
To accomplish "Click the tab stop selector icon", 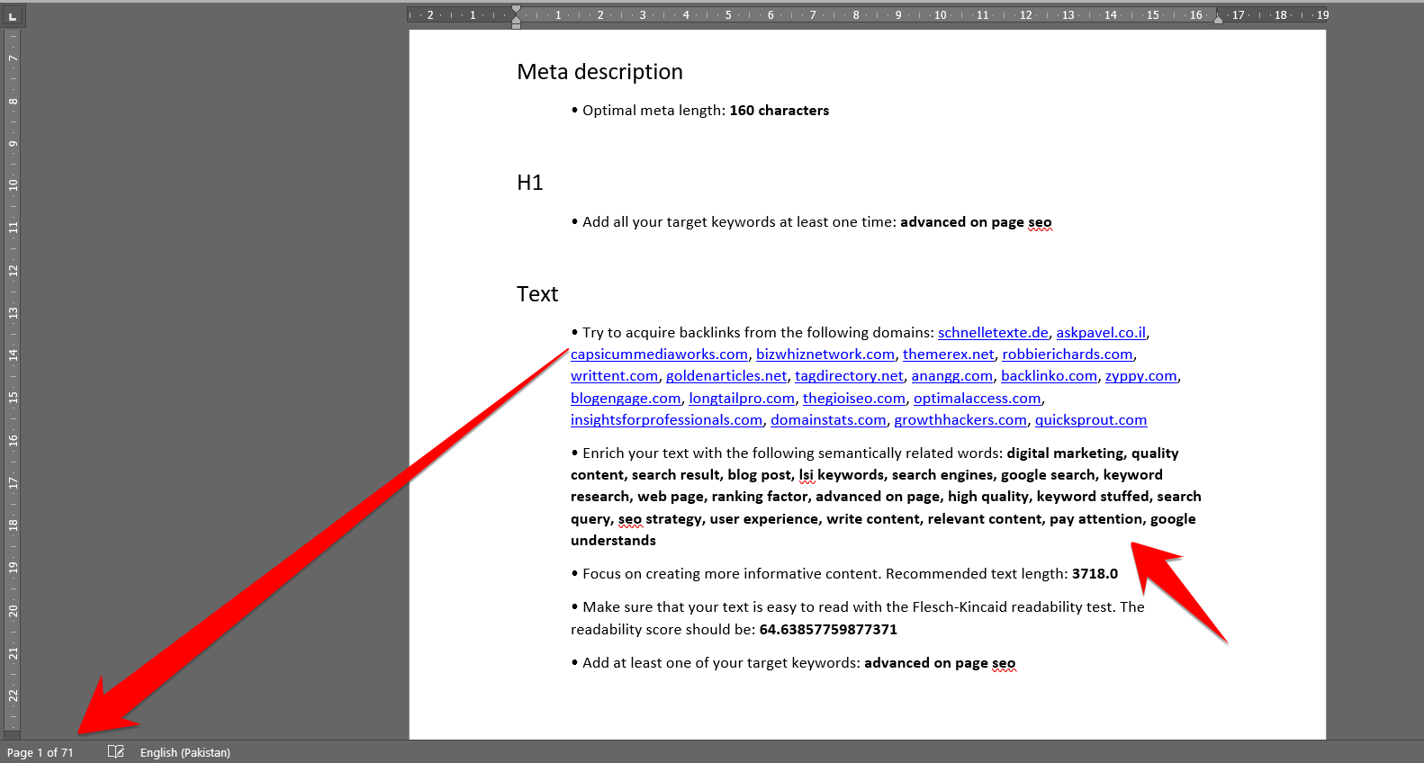I will point(13,15).
